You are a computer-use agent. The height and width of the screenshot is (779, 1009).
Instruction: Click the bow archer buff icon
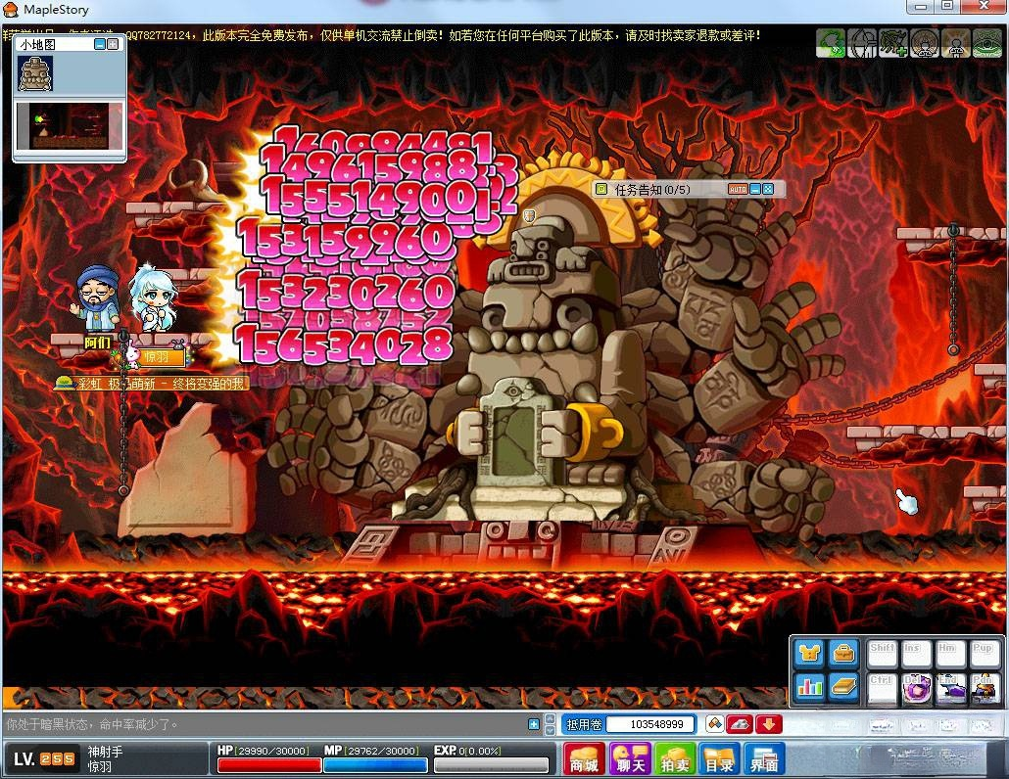[862, 43]
